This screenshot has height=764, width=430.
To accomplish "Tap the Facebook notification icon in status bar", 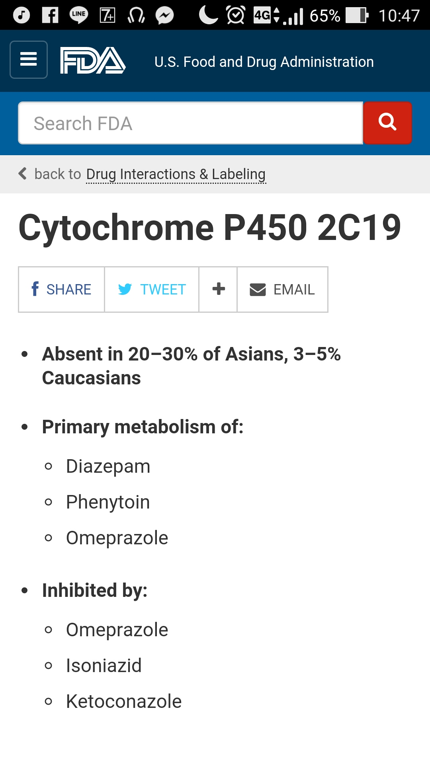I will (x=50, y=16).
